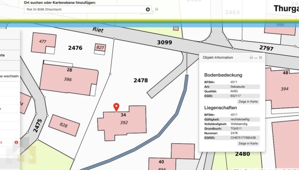Click the Nummer value 2478 in panel
This screenshot has width=299, height=170.
pyautogui.click(x=234, y=133)
